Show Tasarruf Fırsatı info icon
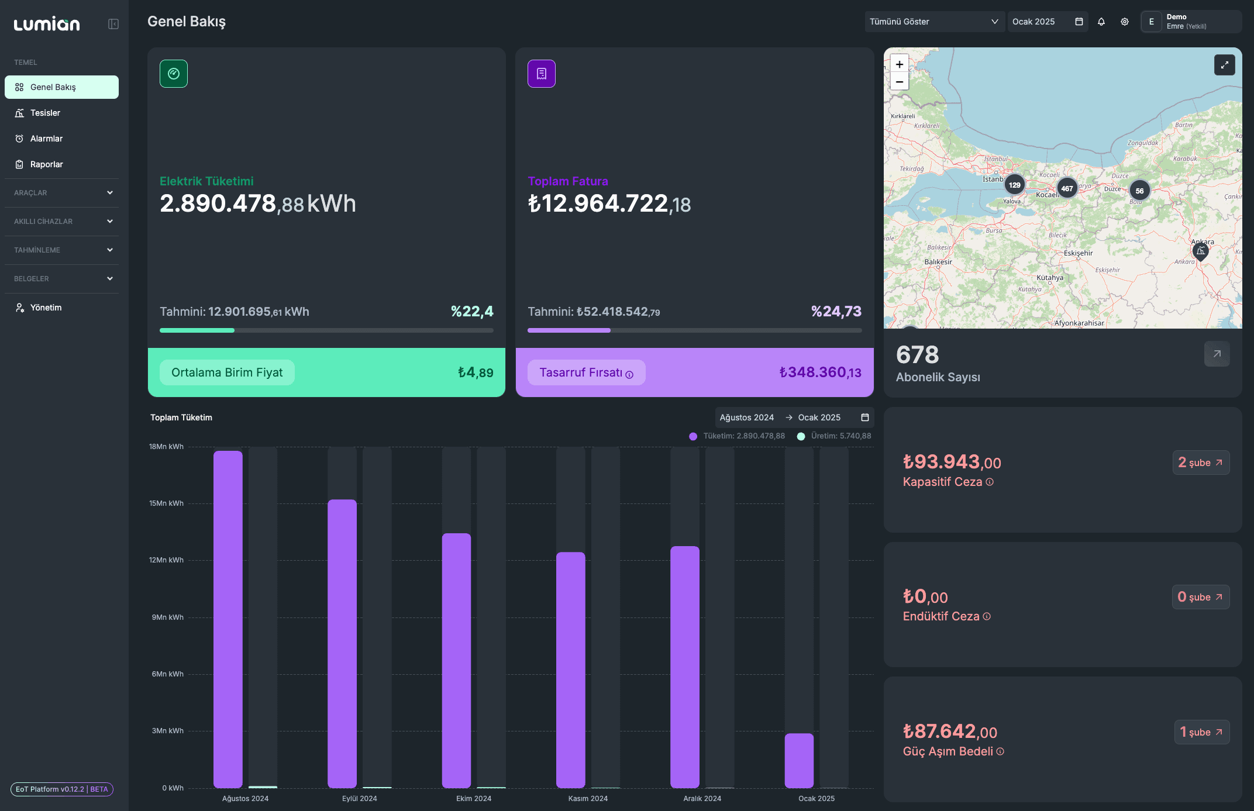The image size is (1254, 811). pos(629,375)
